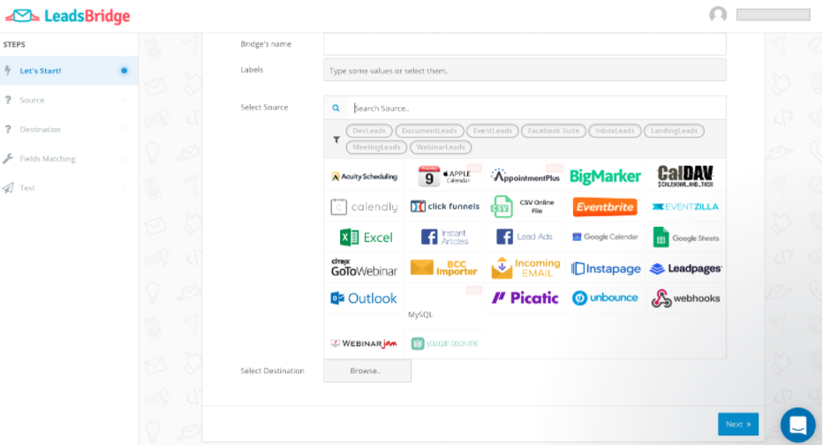Select the Acuity Scheduling source
This screenshot has width=824, height=445.
tap(364, 177)
